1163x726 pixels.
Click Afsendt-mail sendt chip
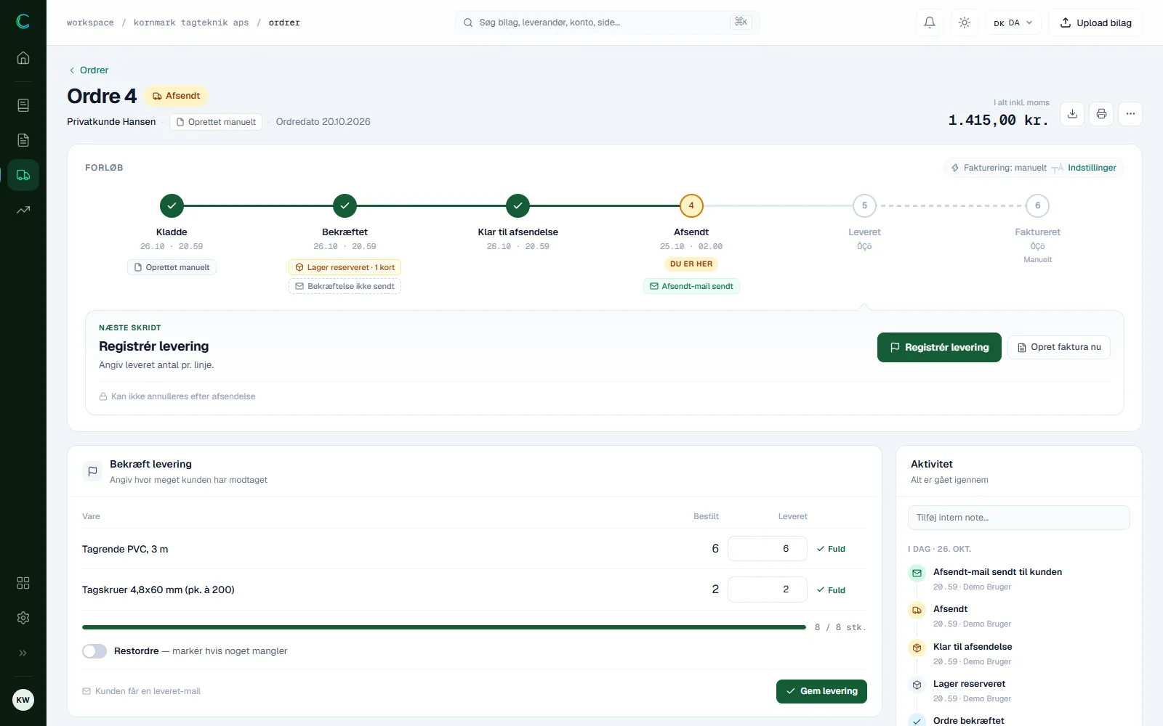[x=691, y=286]
